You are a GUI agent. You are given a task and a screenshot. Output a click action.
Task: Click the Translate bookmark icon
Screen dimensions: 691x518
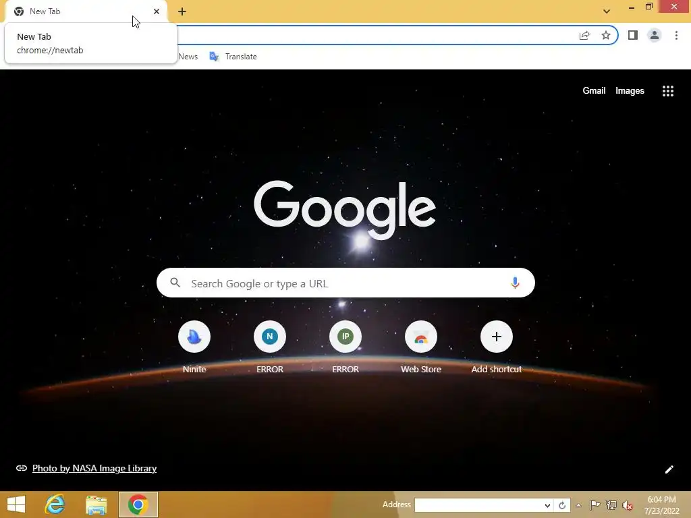[214, 57]
